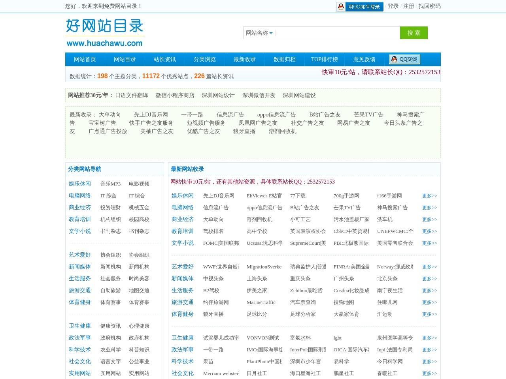Screen dimensions: 506x379
Task: Open the TOP排行榜 ranking tab
Action: coord(325,59)
